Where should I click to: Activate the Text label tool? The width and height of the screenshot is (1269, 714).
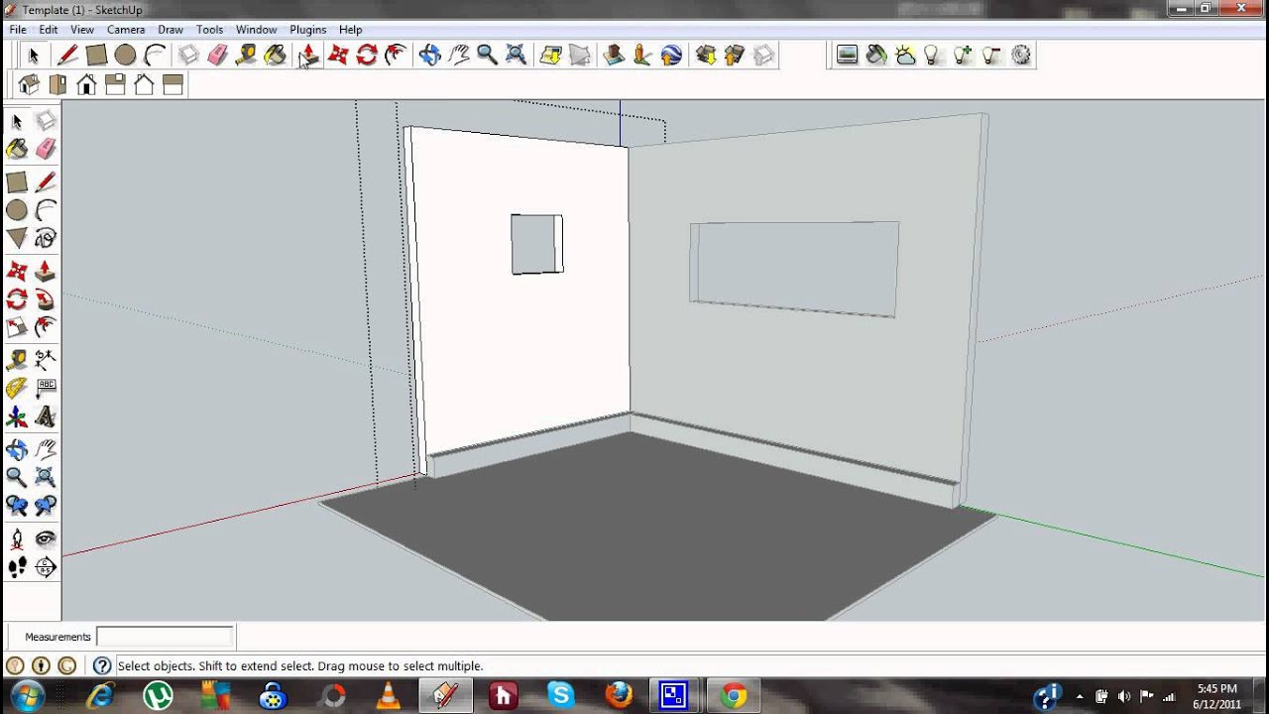(x=46, y=388)
